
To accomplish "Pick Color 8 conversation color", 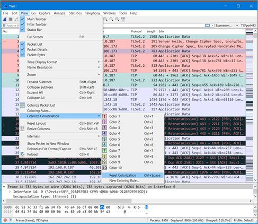I will [132, 156].
